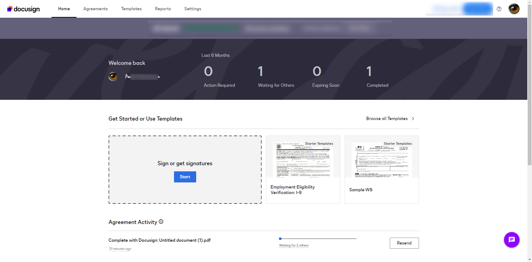Click the scroll-down arrow on the scrollbar

pyautogui.click(x=530, y=260)
